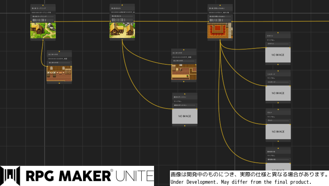Select the 最初のダンジョン node title

click(x=180, y=97)
